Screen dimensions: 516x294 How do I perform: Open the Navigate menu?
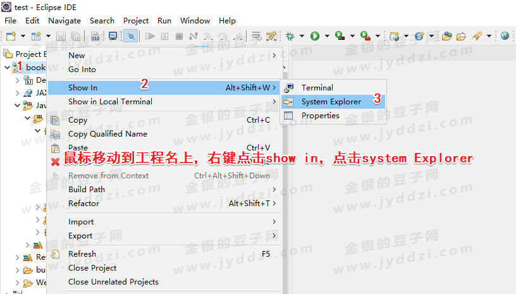tap(64, 20)
